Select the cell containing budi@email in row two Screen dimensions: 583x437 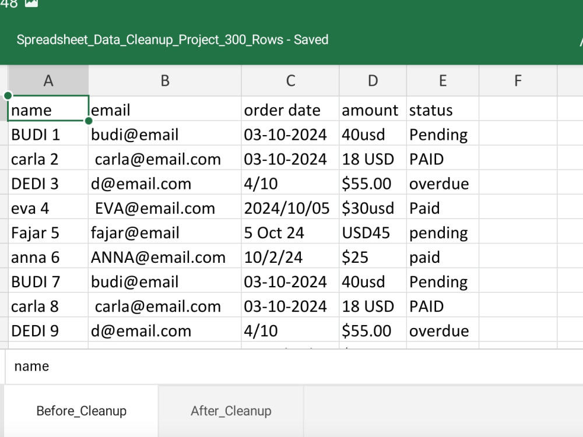[x=165, y=133]
